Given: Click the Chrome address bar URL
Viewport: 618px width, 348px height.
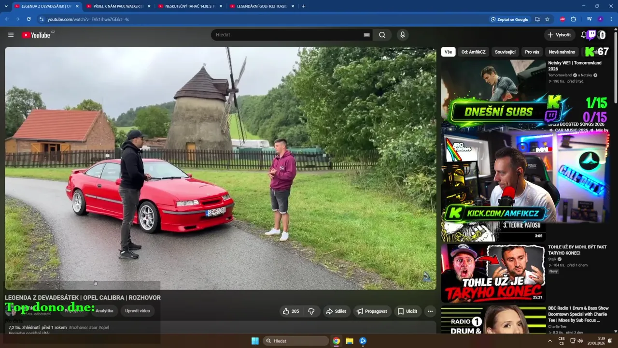Looking at the screenshot, I should [x=88, y=19].
